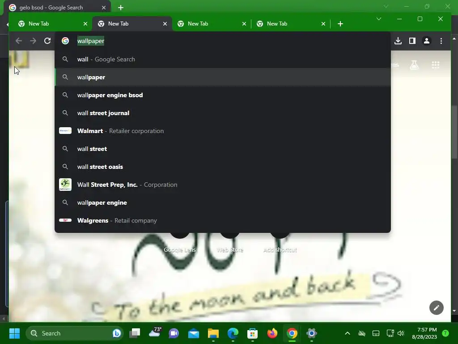Launch the Teams chat taskbar icon
Screen dimensions: 458x344
(174, 333)
